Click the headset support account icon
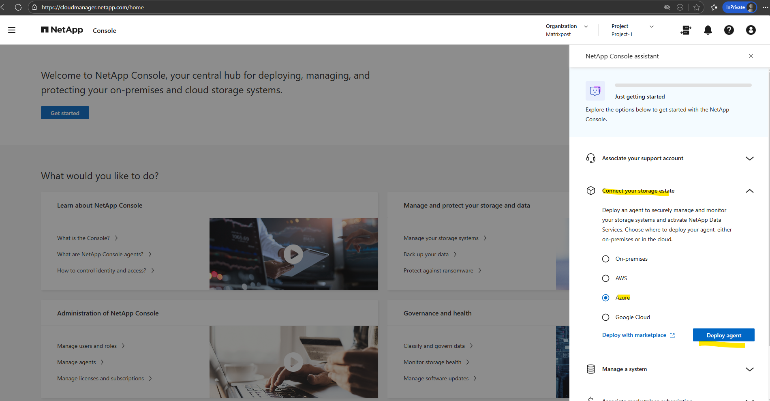The width and height of the screenshot is (770, 401). click(x=591, y=158)
